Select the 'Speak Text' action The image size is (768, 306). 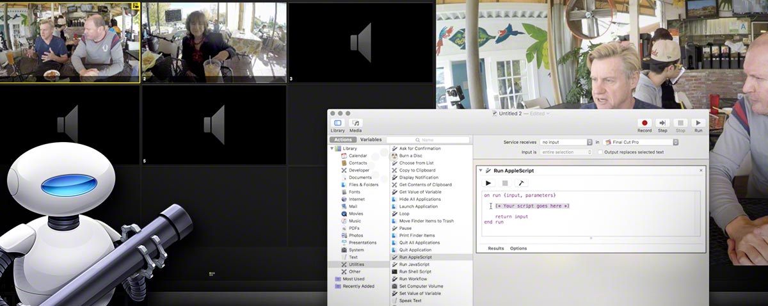click(406, 300)
